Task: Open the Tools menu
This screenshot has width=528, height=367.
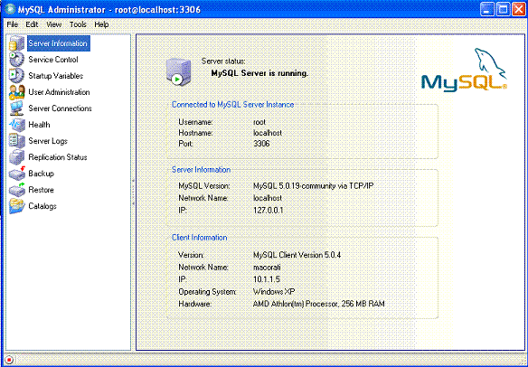Action: pos(78,24)
